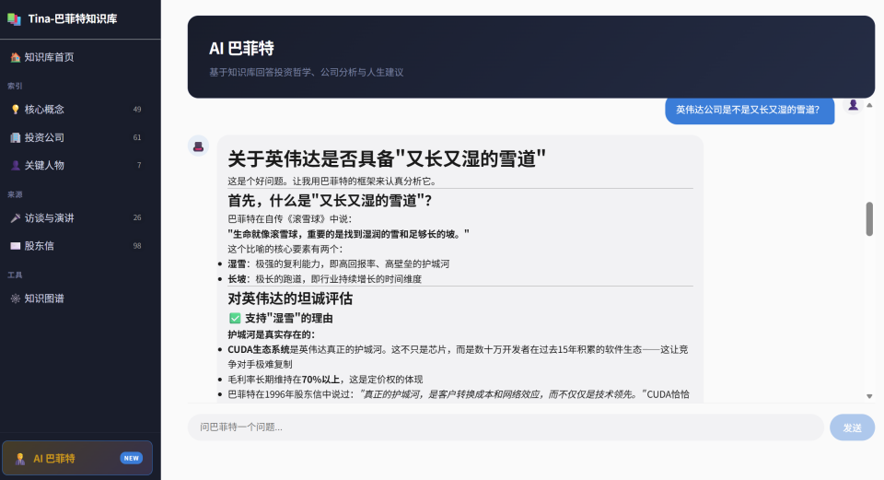The image size is (884, 480).
Task: Click the bullet mentioning 70%以上 gross margin
Action: (325, 380)
